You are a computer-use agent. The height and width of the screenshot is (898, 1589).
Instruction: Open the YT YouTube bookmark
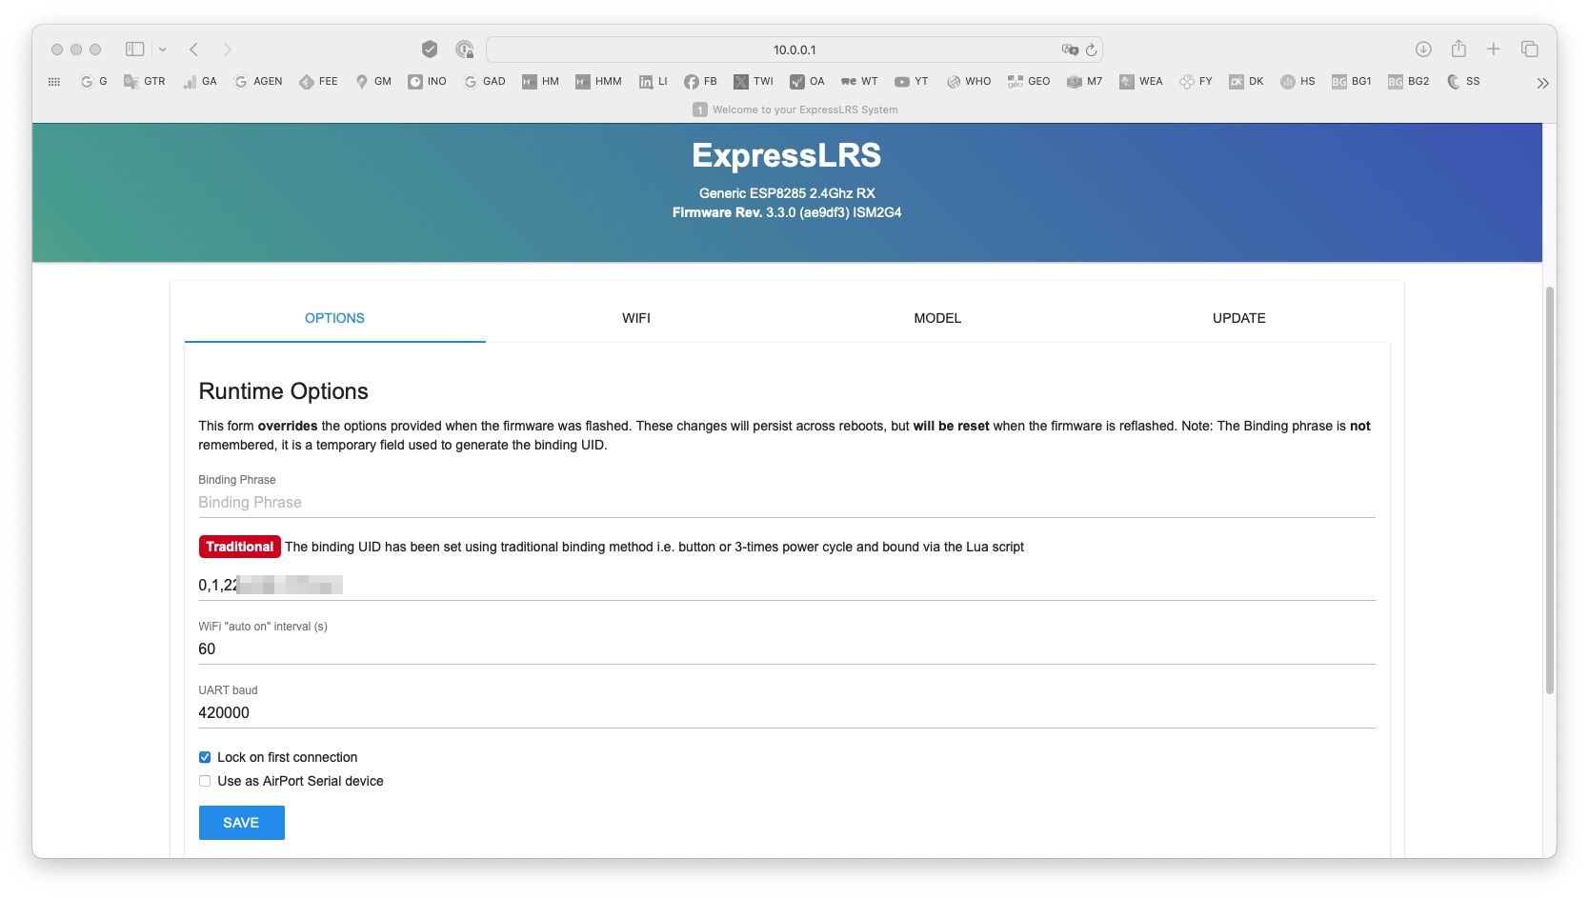coord(911,82)
